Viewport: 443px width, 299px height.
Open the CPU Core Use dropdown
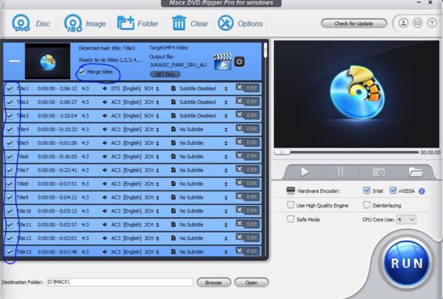[x=406, y=219]
